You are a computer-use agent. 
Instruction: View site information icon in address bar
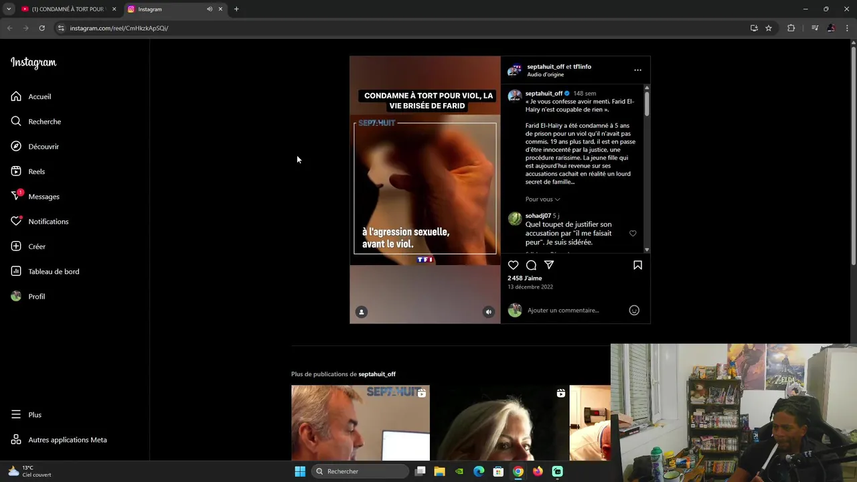pos(61,28)
